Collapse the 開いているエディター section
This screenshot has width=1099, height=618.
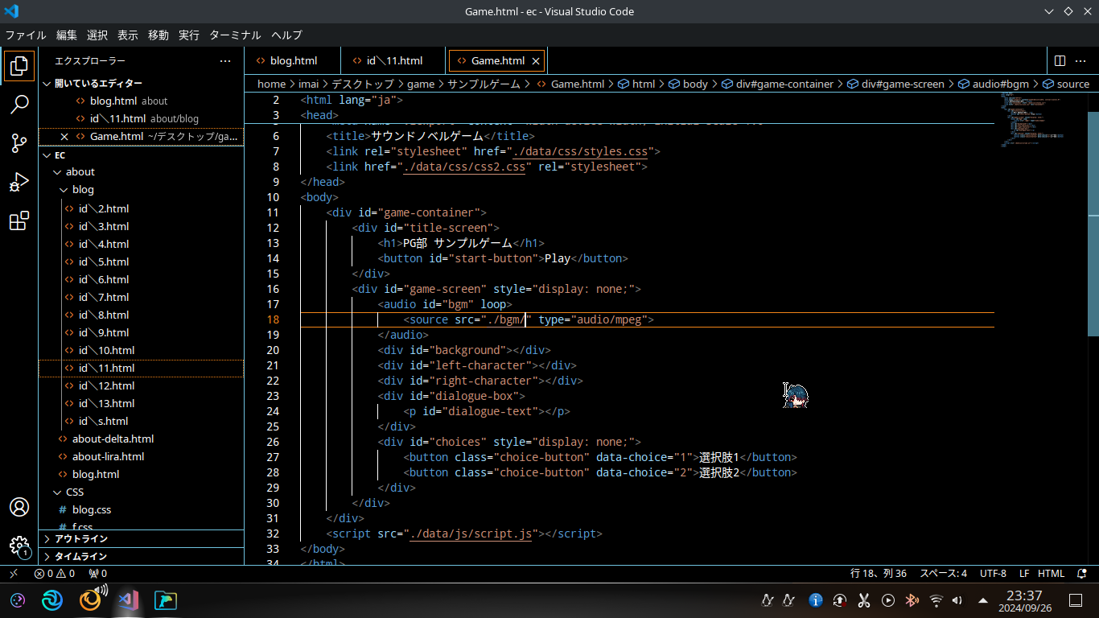[x=97, y=84]
